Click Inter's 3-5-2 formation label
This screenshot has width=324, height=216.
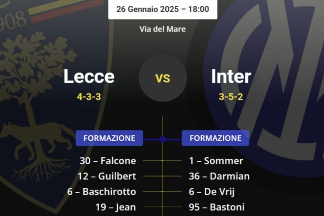231,96
